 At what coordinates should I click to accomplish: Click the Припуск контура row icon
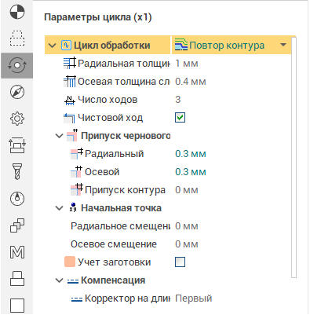click(77, 189)
